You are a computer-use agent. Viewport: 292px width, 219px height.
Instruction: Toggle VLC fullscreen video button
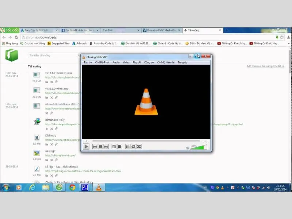pyautogui.click(x=114, y=147)
